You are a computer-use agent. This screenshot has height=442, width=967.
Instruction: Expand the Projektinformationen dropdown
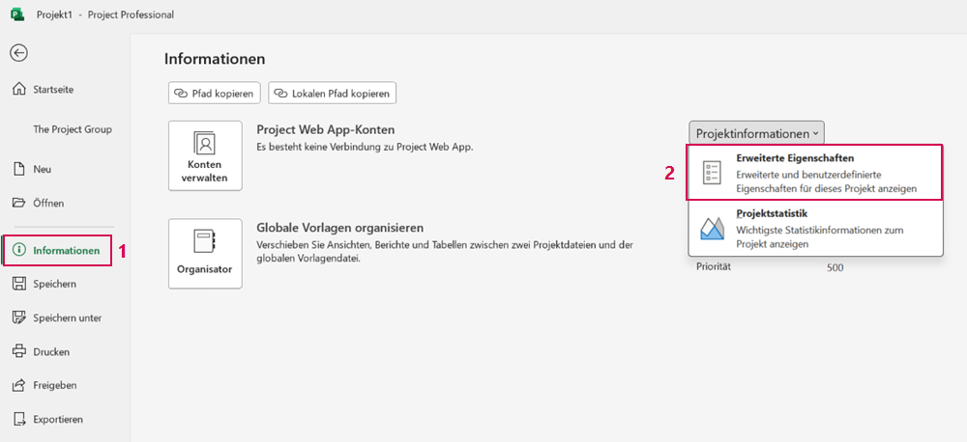click(x=757, y=133)
